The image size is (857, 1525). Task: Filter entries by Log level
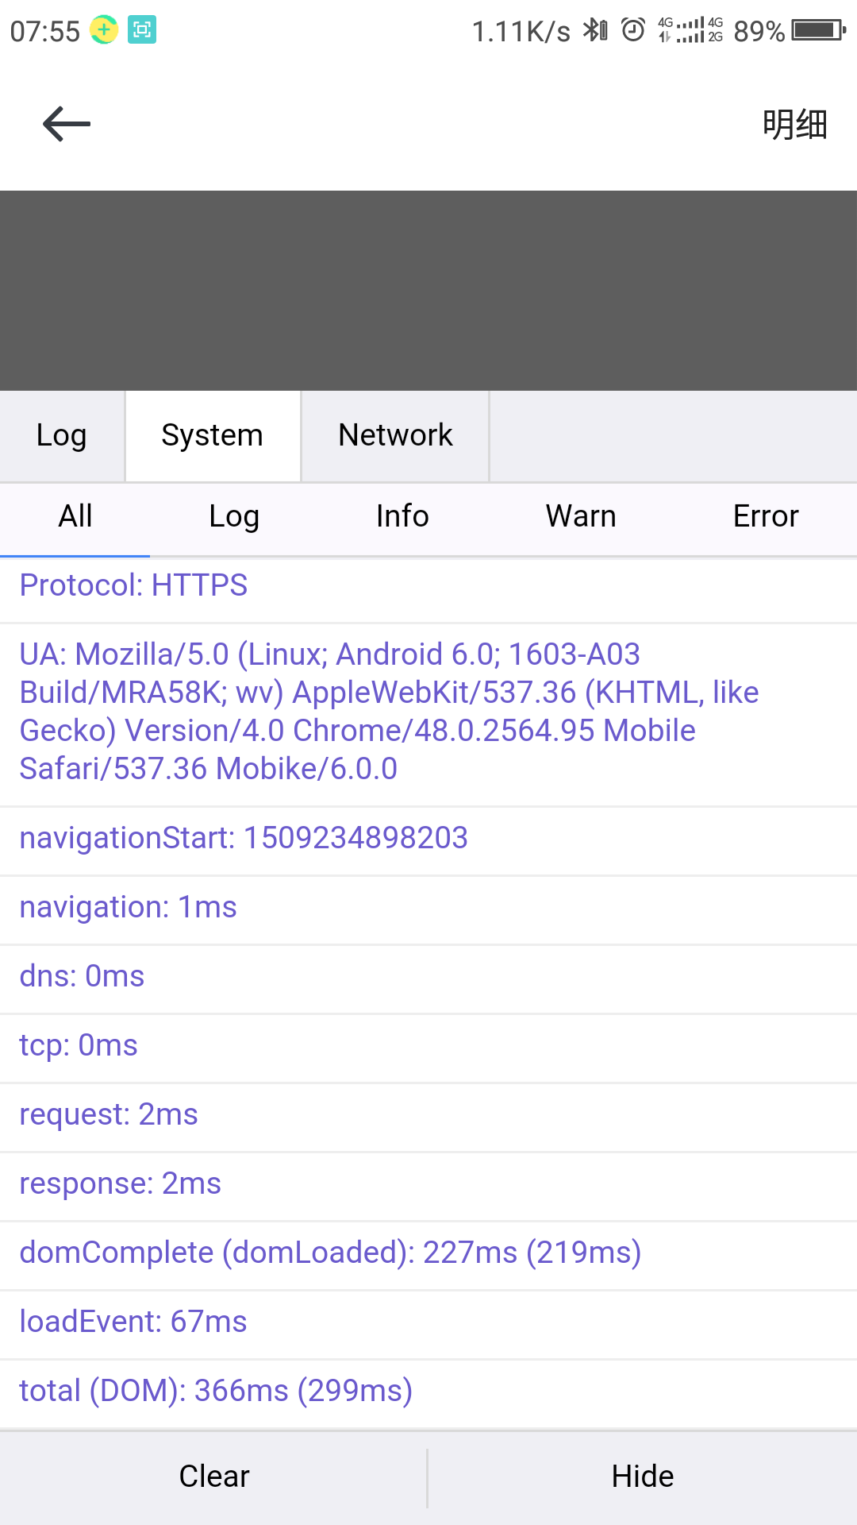[234, 517]
